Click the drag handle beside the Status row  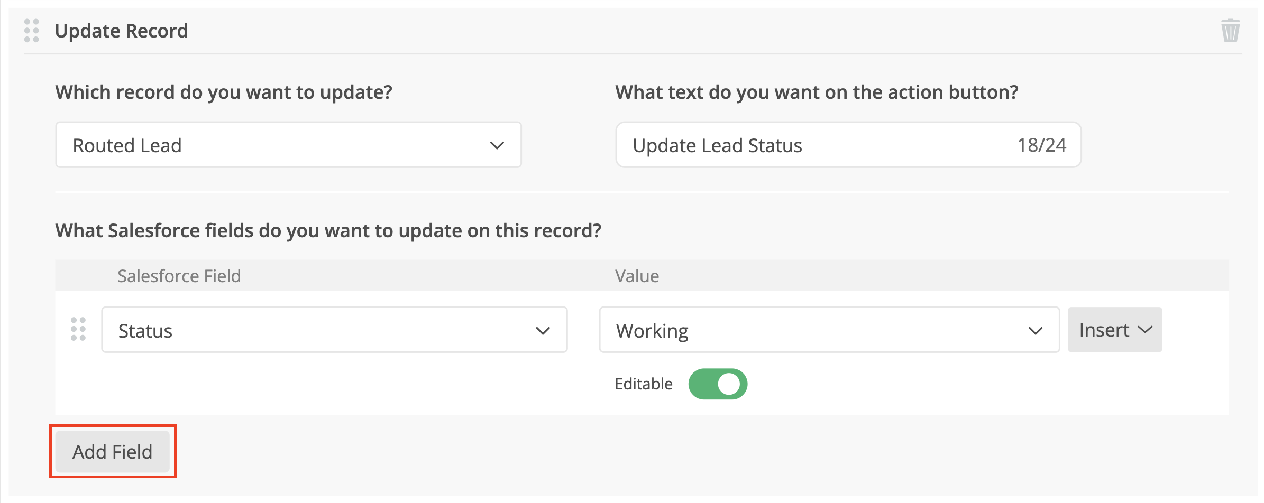click(78, 329)
